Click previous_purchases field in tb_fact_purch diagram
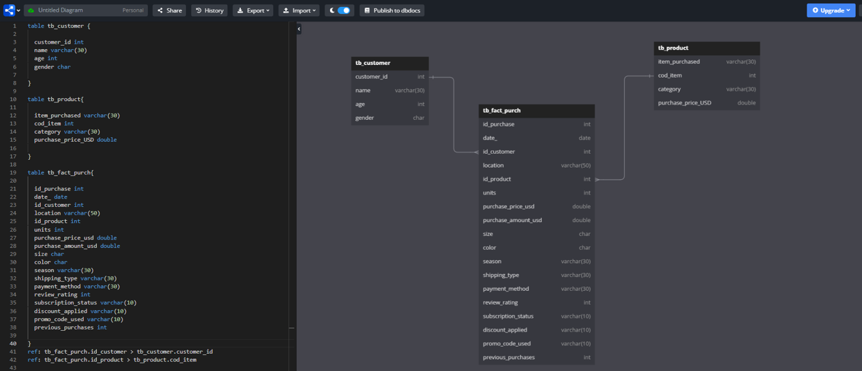The width and height of the screenshot is (862, 371). coord(537,357)
